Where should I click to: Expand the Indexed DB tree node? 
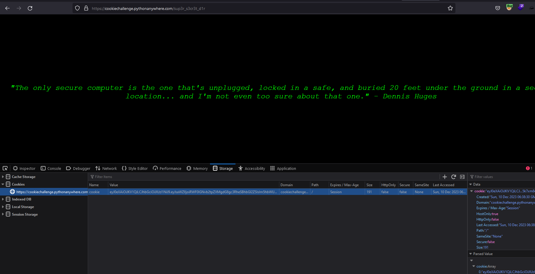[3, 199]
